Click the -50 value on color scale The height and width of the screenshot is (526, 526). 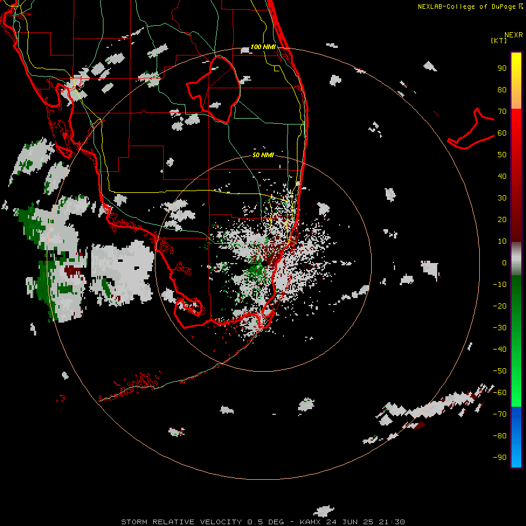[x=500, y=371]
